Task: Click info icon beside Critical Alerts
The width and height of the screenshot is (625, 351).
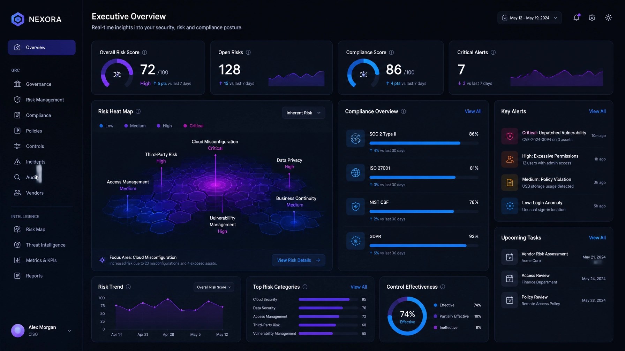Action: click(493, 52)
